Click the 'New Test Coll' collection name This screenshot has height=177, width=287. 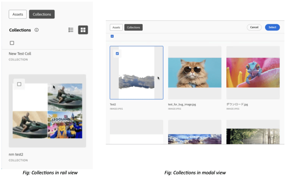click(x=20, y=54)
